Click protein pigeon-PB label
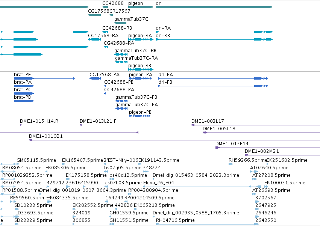Viewport: 320px width, 226px height. (140, 112)
